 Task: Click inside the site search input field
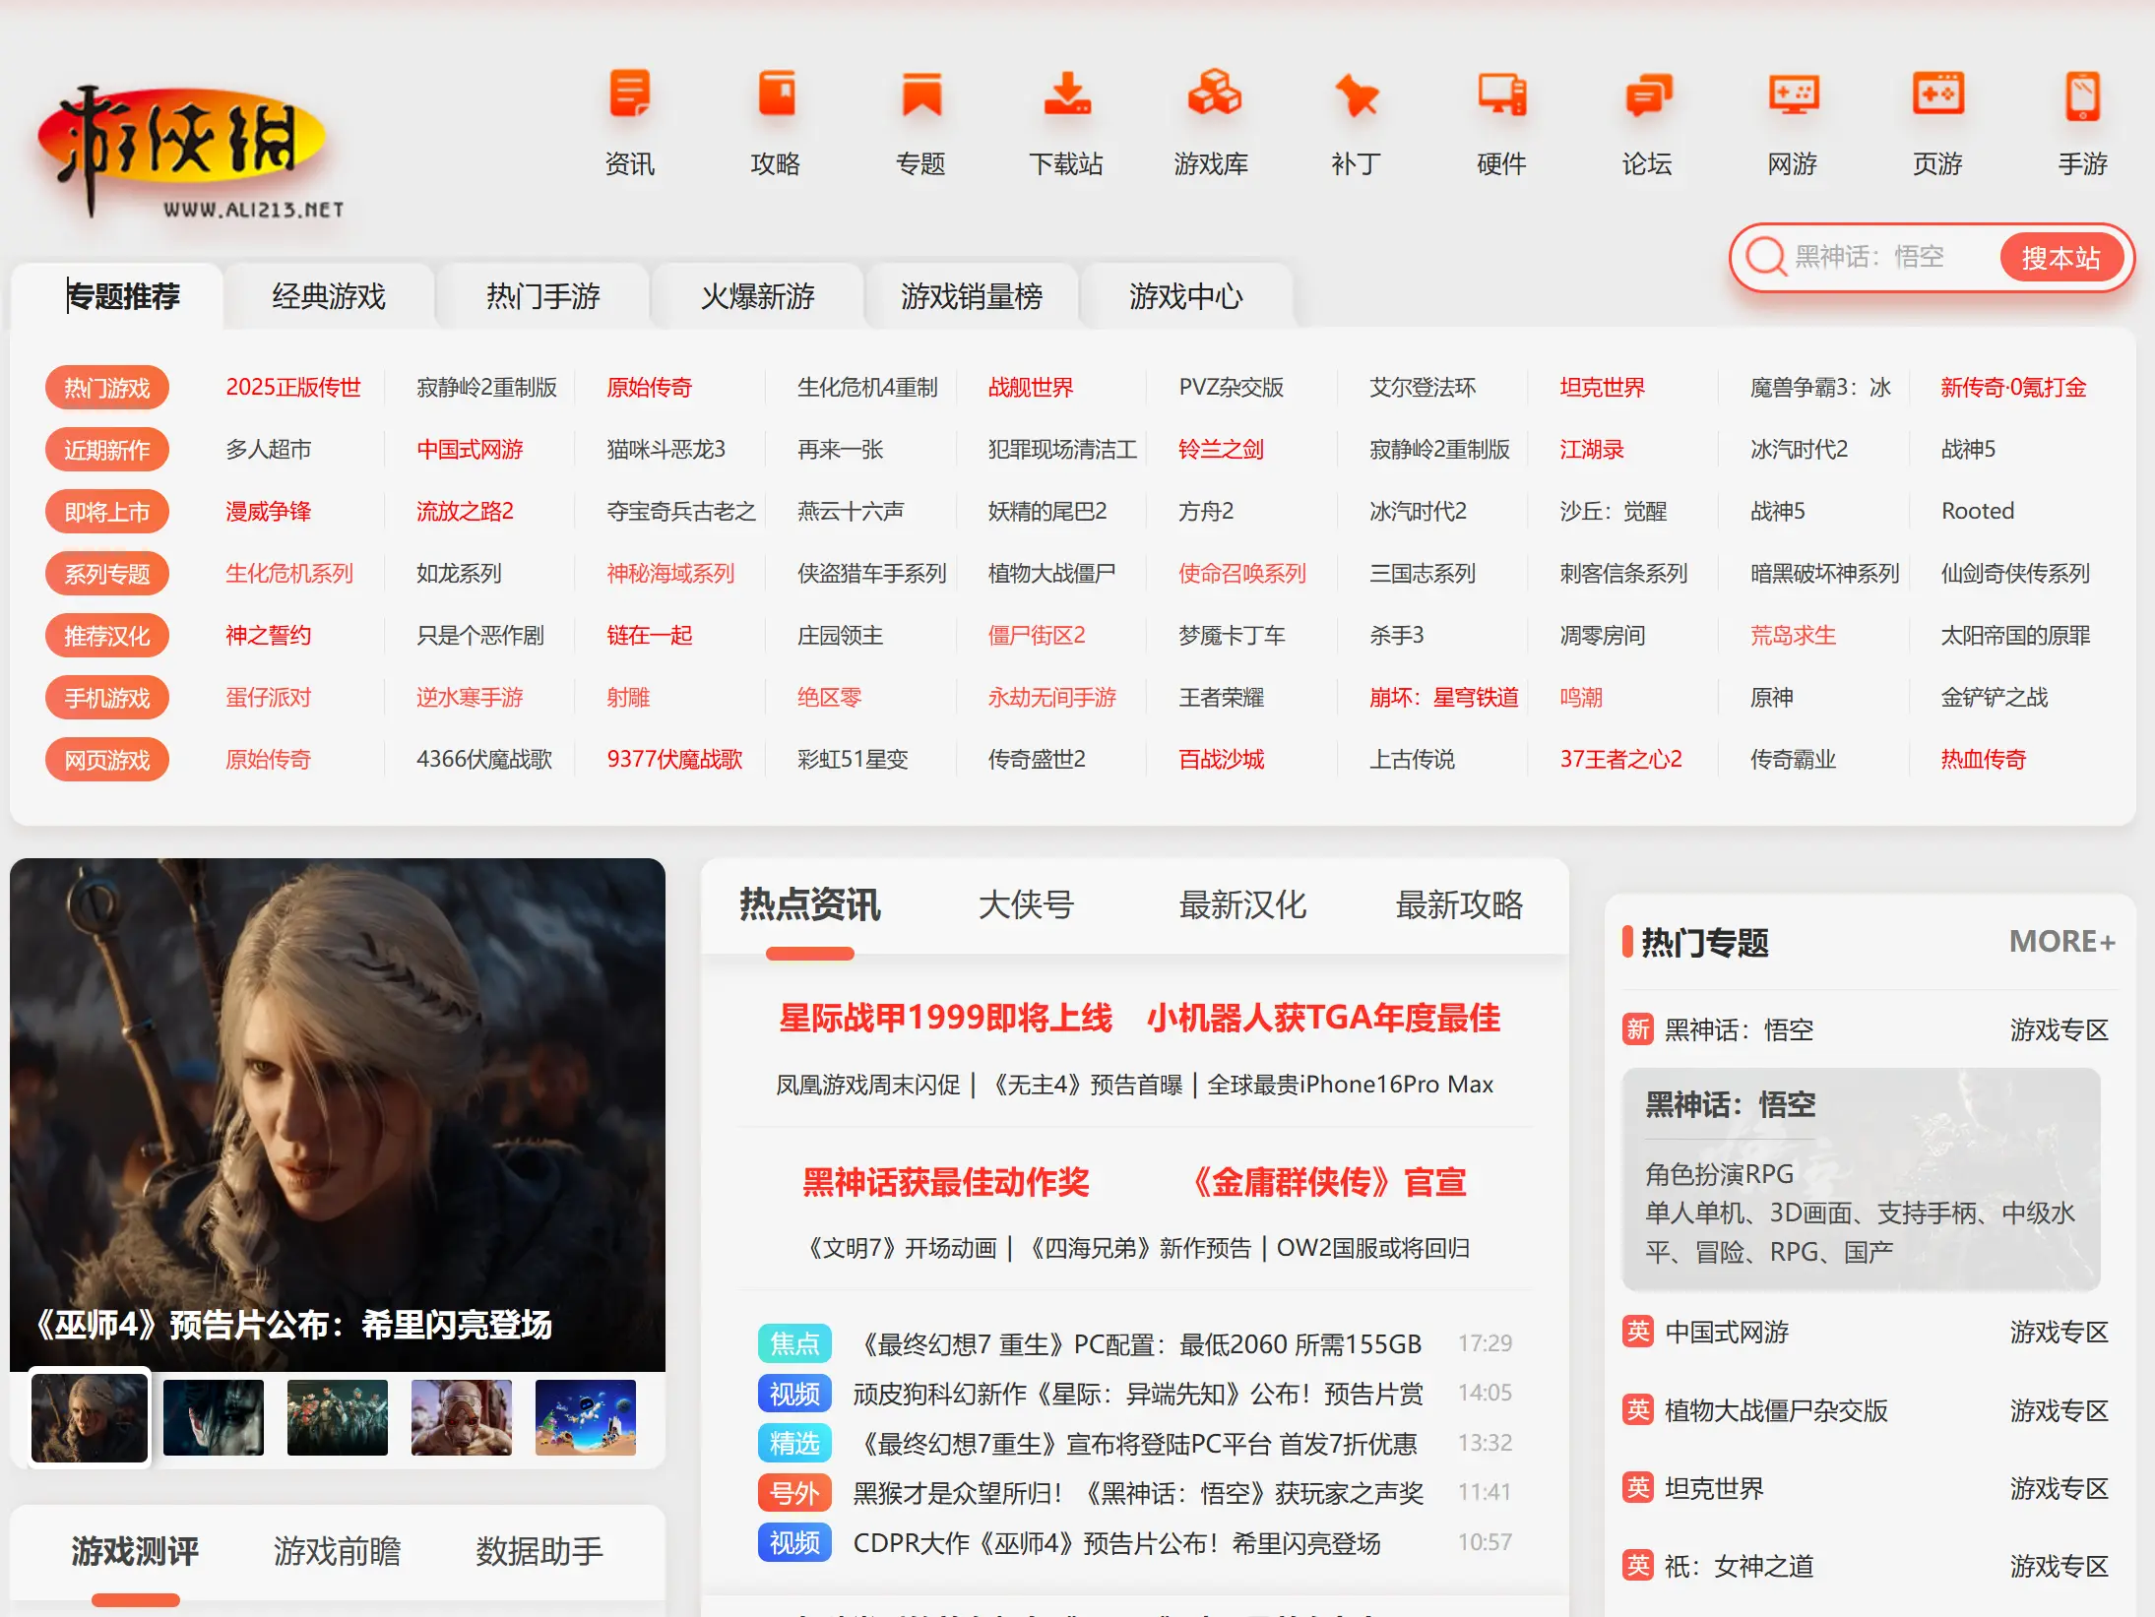coord(1890,258)
